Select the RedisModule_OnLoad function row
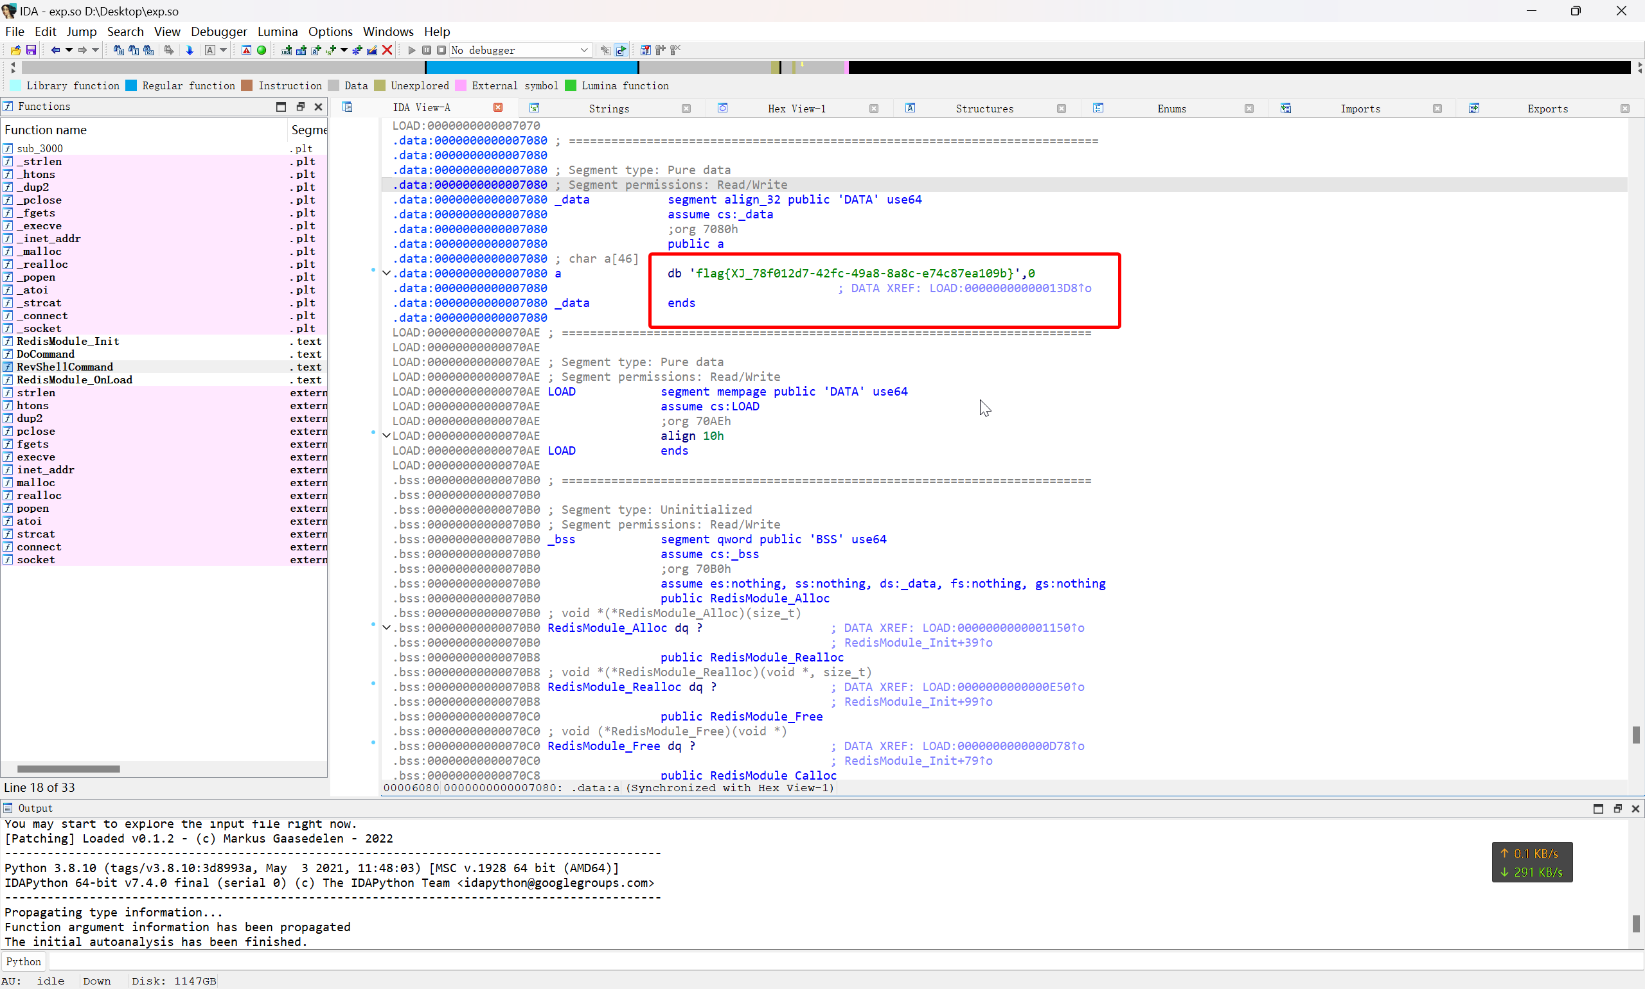The image size is (1645, 989). coord(164,380)
